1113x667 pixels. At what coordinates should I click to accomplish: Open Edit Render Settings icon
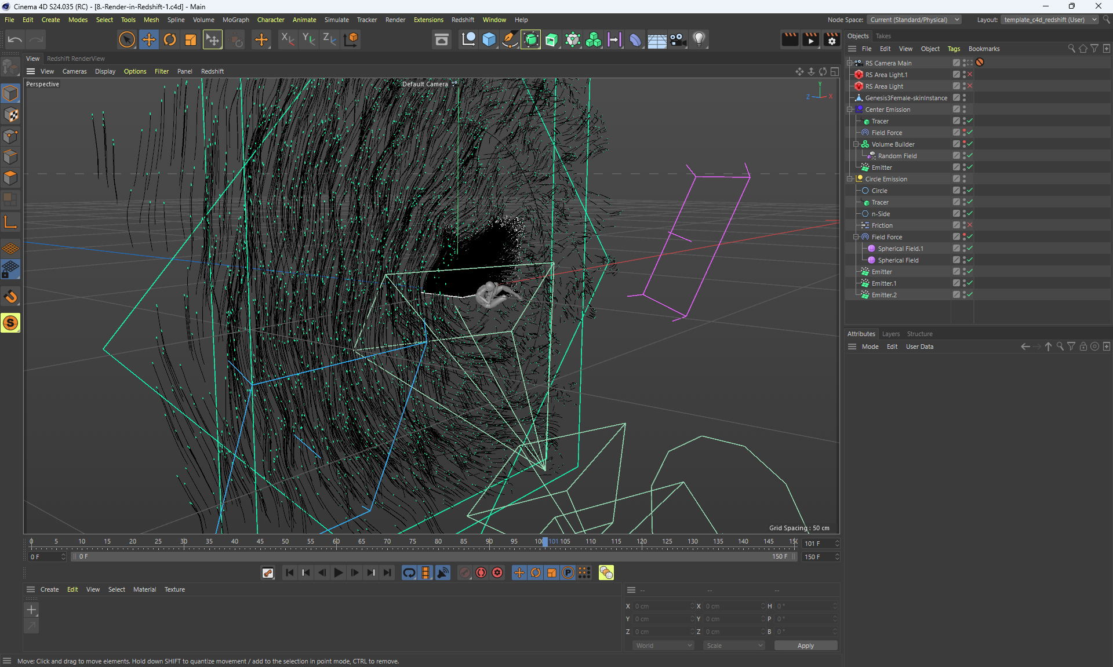(831, 39)
